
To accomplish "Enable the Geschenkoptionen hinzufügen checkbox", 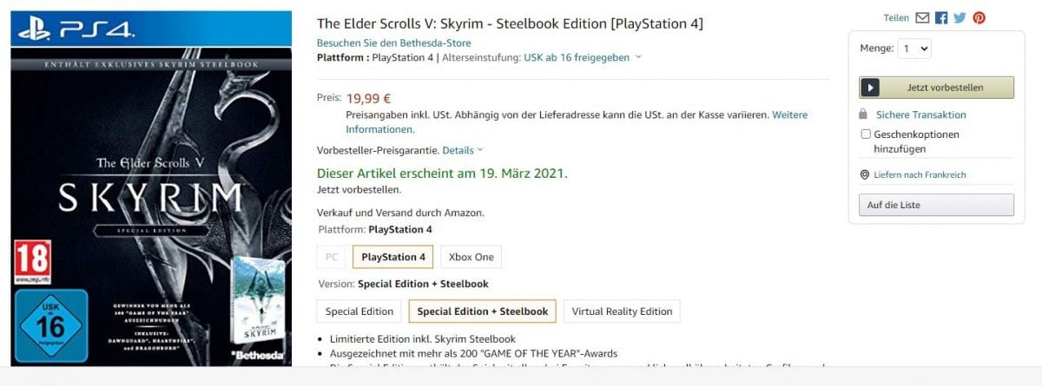I will (x=865, y=134).
